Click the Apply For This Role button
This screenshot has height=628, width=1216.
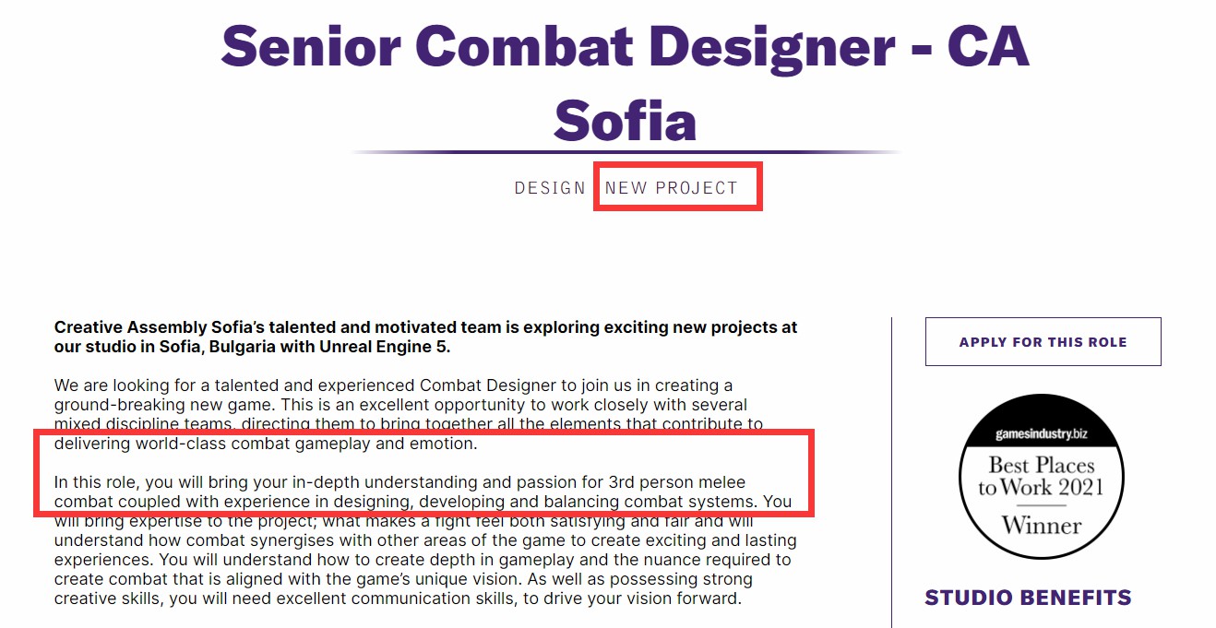click(1043, 342)
